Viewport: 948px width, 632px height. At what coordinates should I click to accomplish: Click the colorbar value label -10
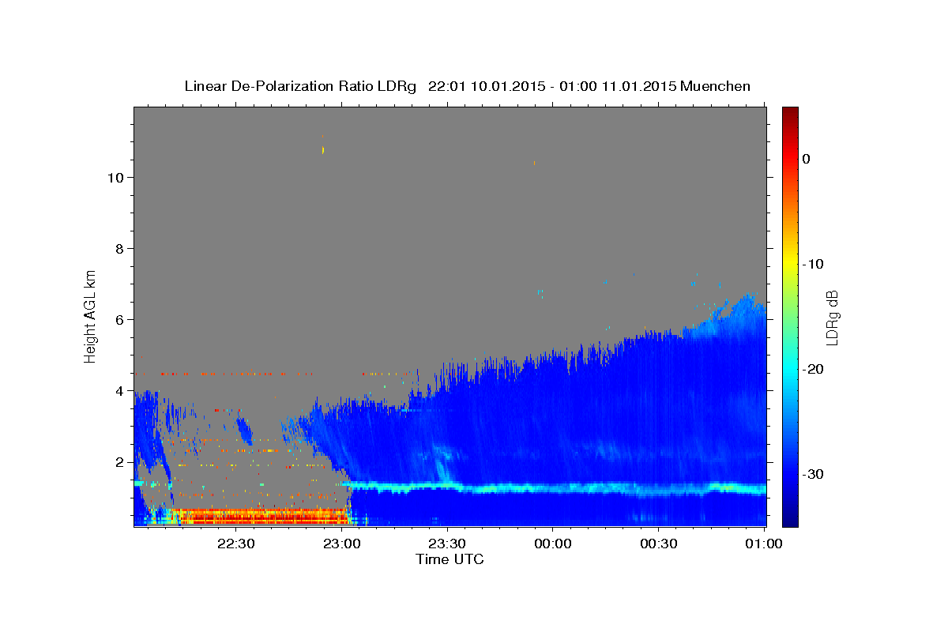(813, 264)
